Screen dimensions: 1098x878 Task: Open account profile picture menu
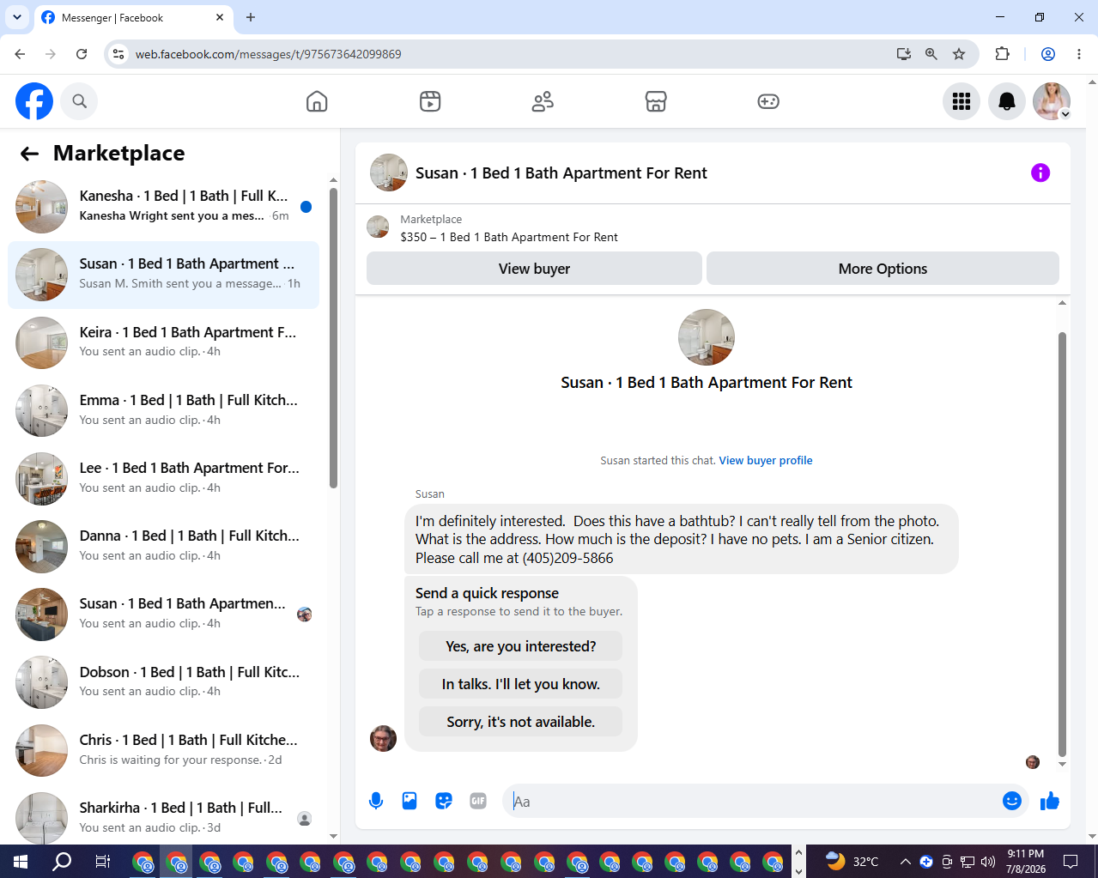(1052, 101)
